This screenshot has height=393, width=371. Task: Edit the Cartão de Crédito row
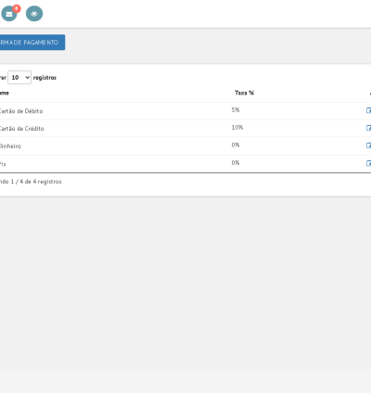click(x=368, y=128)
